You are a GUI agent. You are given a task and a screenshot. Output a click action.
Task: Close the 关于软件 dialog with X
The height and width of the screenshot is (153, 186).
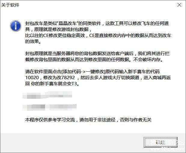(x=179, y=5)
